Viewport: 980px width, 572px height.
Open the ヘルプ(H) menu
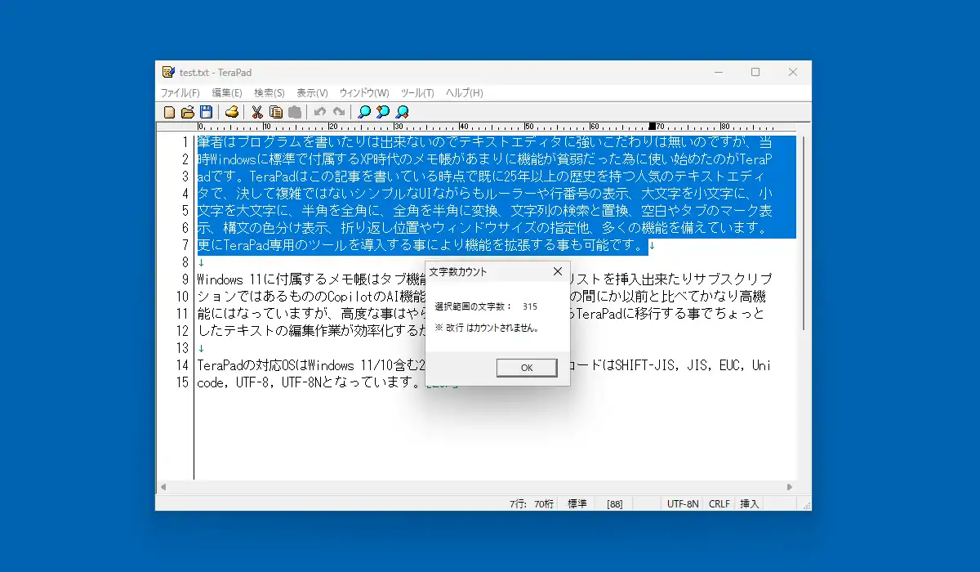pyautogui.click(x=464, y=92)
